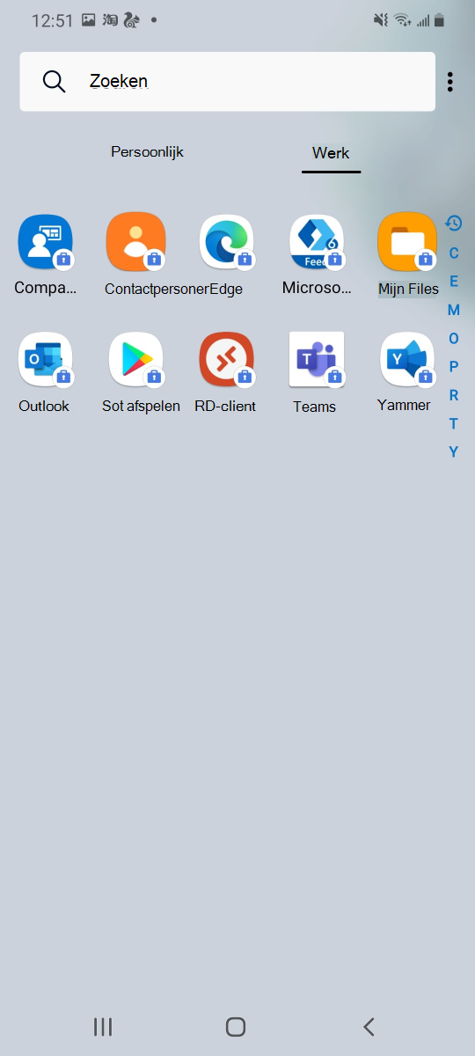
Task: Tap the 12:51 clock in the status bar
Action: 52,20
